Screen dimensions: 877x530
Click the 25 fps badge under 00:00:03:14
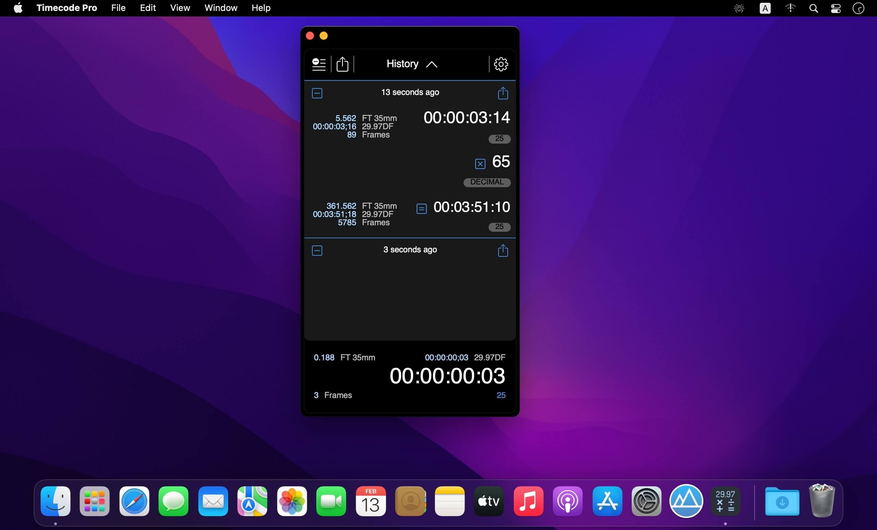[x=500, y=138]
